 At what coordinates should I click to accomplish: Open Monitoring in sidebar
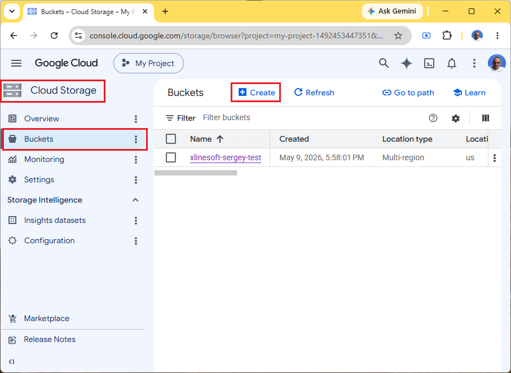pos(44,160)
